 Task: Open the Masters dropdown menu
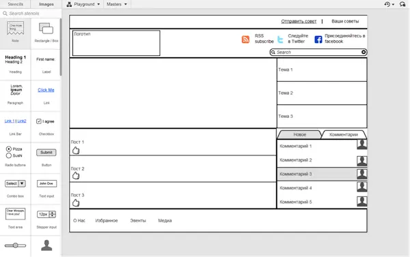(117, 4)
